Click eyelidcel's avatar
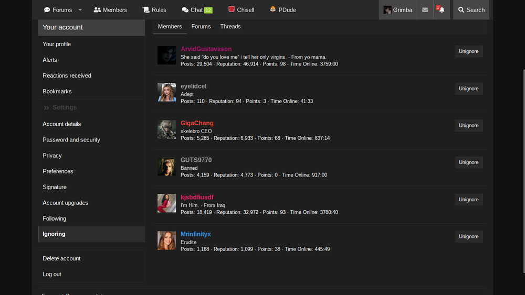525x295 pixels. (167, 92)
